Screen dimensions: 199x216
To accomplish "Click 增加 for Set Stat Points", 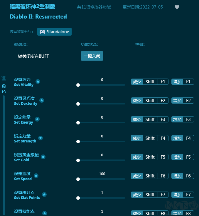I will point(177,195).
